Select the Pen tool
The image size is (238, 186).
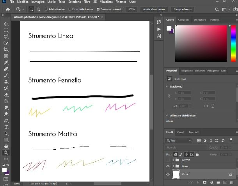tap(6, 120)
